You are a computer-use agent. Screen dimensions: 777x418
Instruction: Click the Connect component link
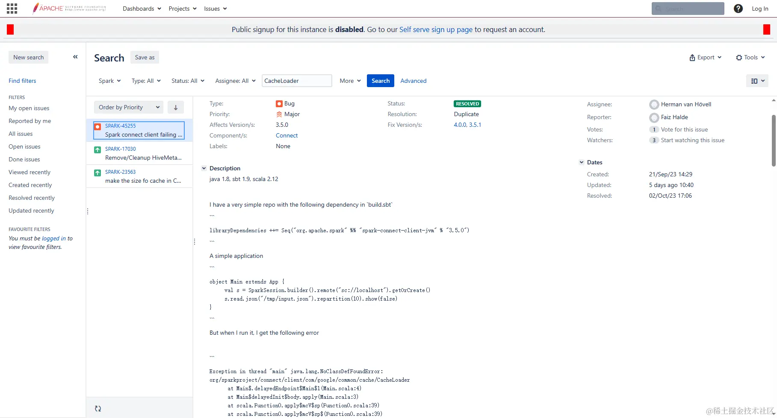coord(287,135)
